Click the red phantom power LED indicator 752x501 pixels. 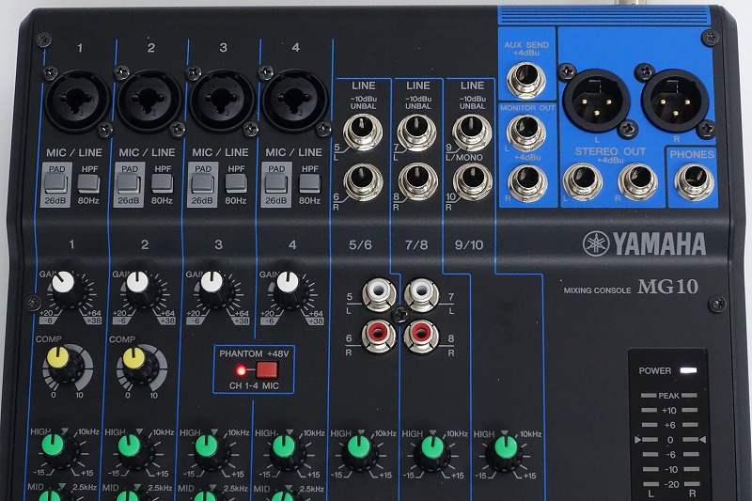[x=242, y=370]
